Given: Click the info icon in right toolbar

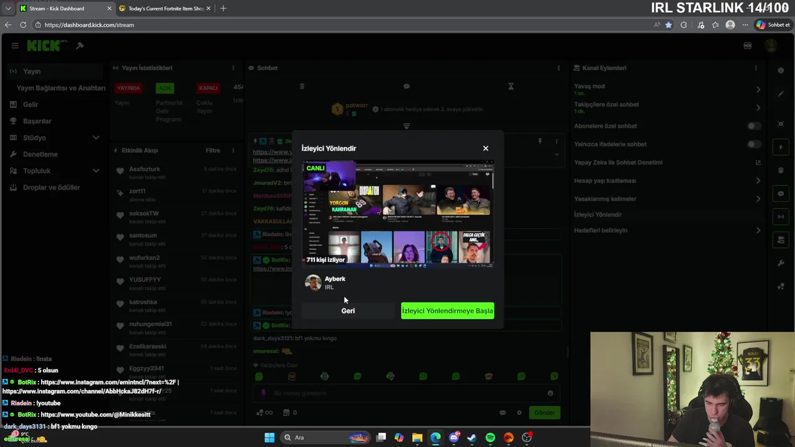Looking at the screenshot, I should [781, 70].
